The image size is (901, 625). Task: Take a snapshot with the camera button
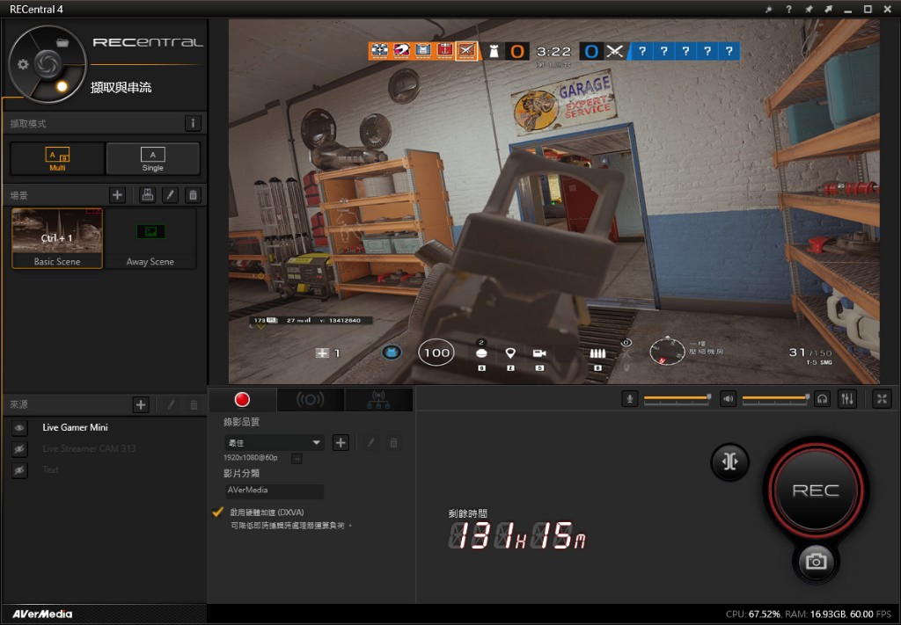pos(816,562)
